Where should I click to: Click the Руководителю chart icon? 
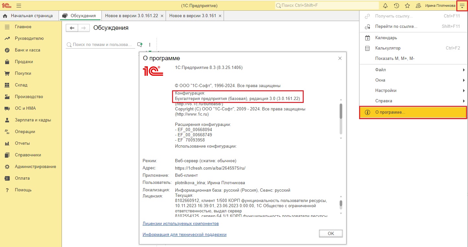7,39
